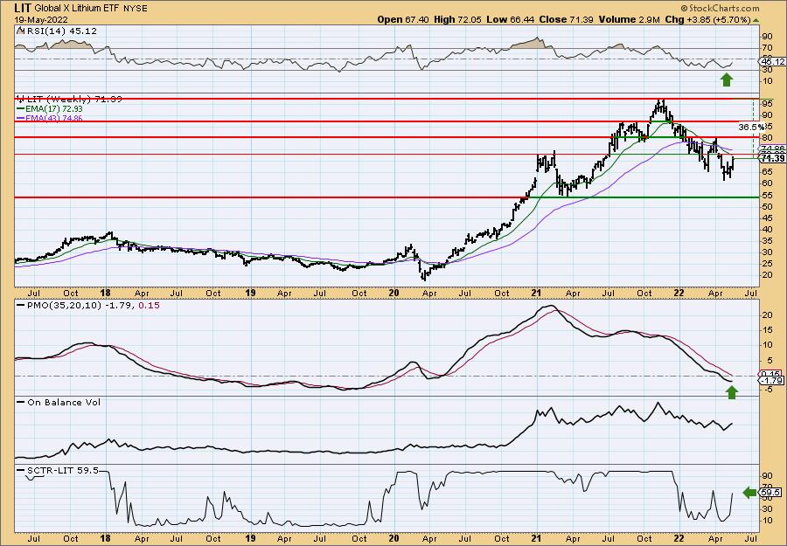Click the -5 PMO axis label
This screenshot has height=546, width=787.
pyautogui.click(x=767, y=391)
